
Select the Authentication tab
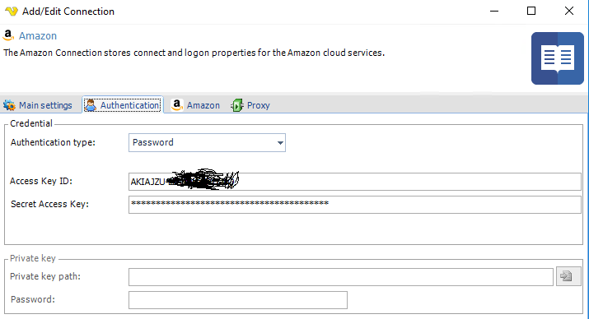coord(123,105)
